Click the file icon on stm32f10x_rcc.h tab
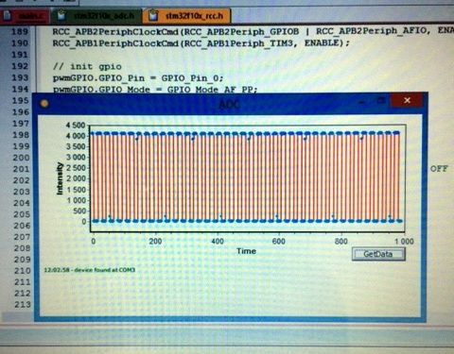Image resolution: width=454 pixels, height=354 pixels. coord(153,15)
